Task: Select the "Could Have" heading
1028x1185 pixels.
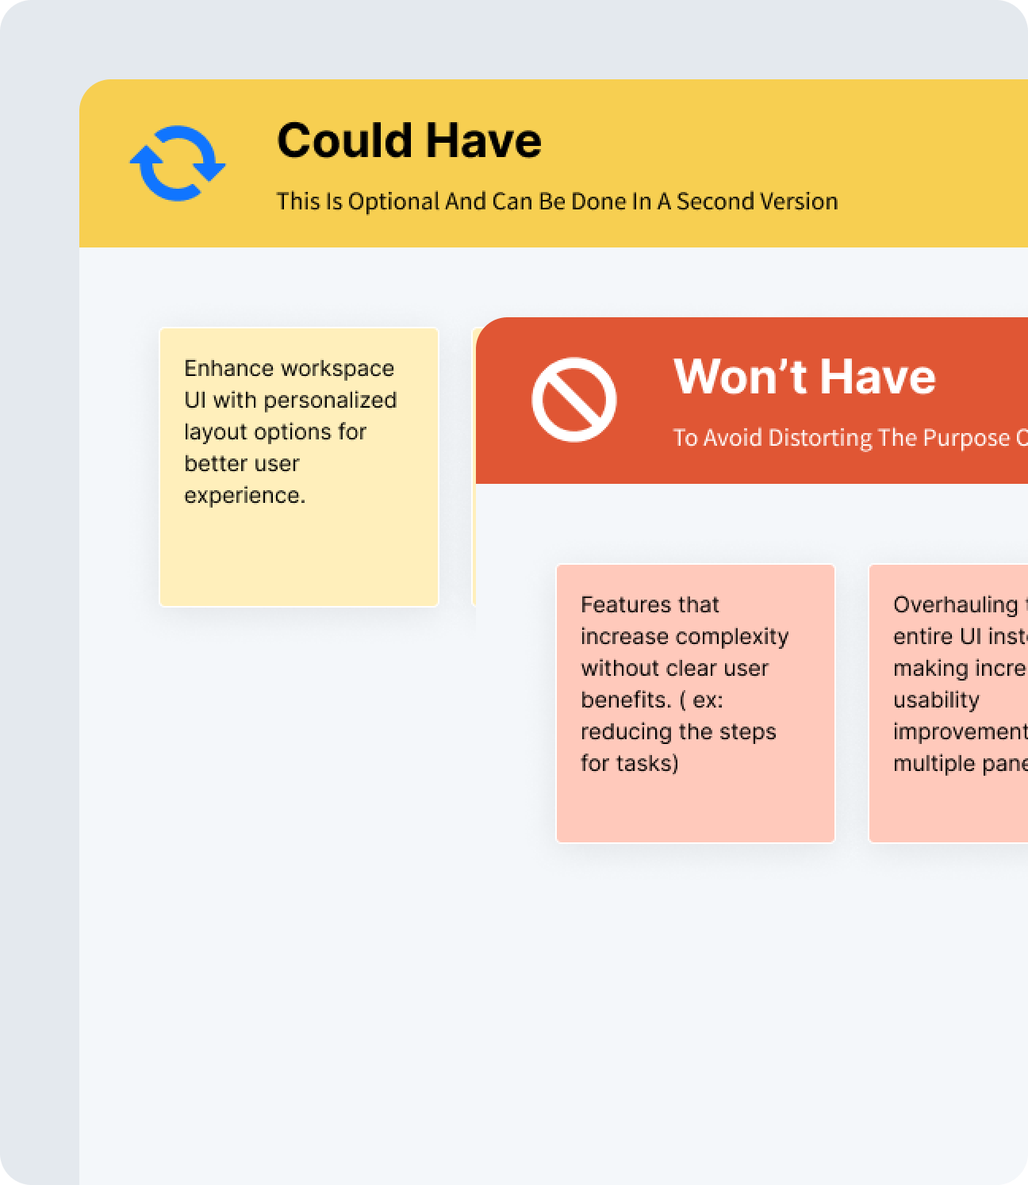Action: coord(409,140)
